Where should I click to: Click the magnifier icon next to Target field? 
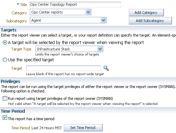tap(106, 68)
